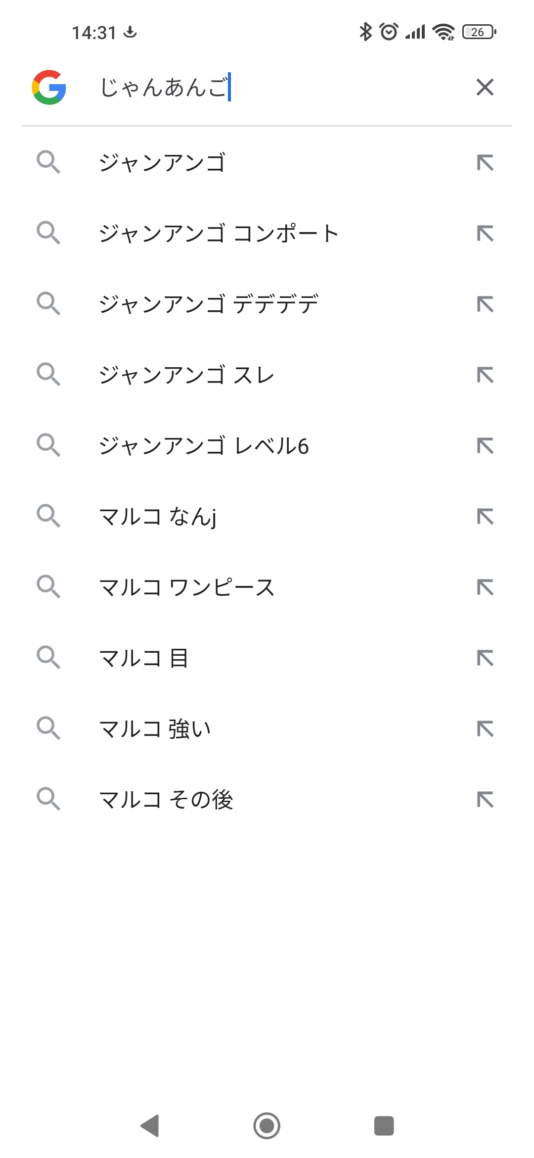Tap the arrow beside ジャンアンゴ デデデデ

(x=485, y=304)
